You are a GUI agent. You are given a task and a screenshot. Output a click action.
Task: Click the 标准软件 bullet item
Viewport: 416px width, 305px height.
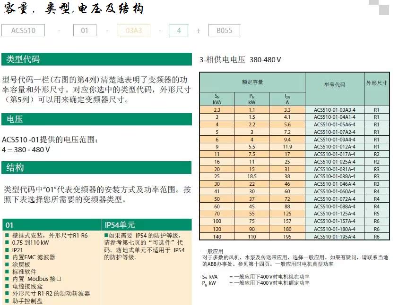(21, 272)
